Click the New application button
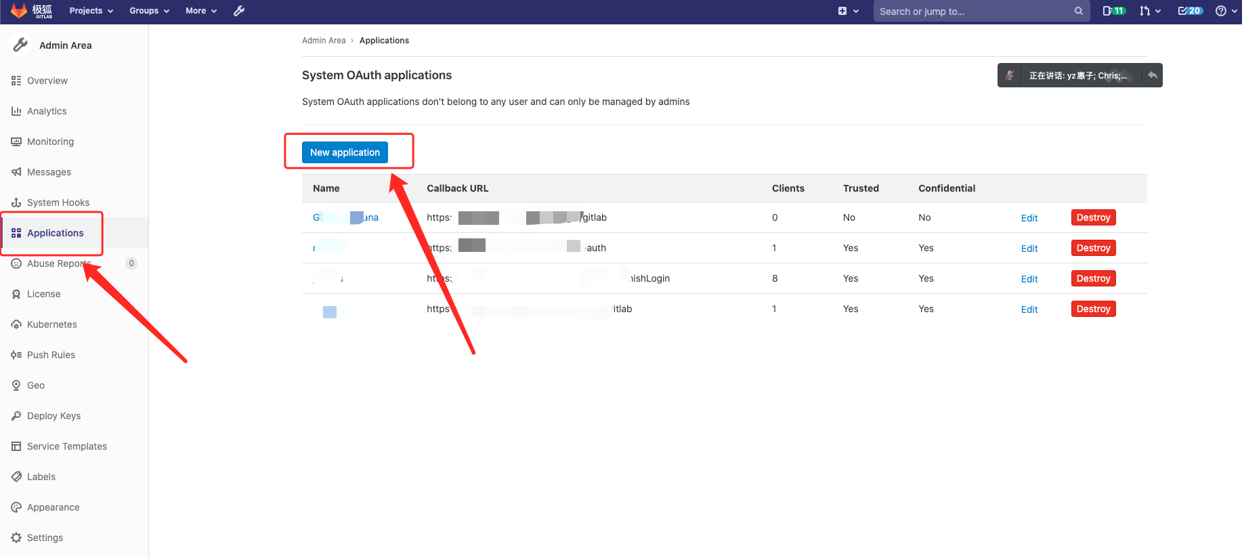This screenshot has height=558, width=1242. click(345, 152)
